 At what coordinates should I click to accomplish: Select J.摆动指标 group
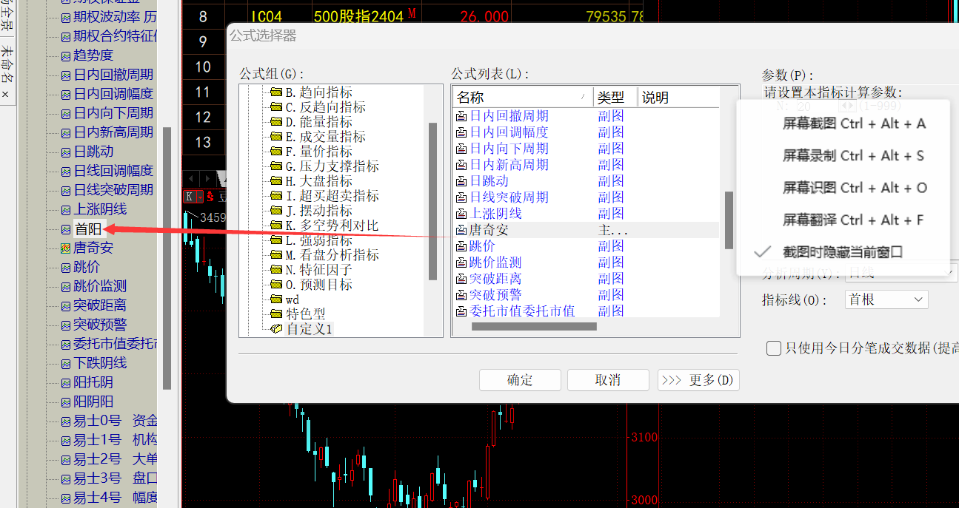pyautogui.click(x=319, y=211)
